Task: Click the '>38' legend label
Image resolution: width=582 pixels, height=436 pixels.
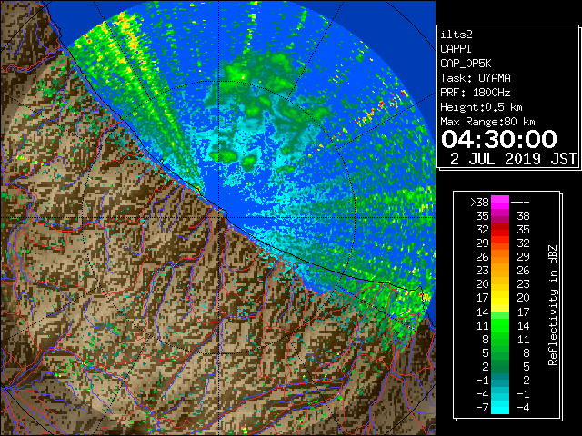Action: coord(479,203)
